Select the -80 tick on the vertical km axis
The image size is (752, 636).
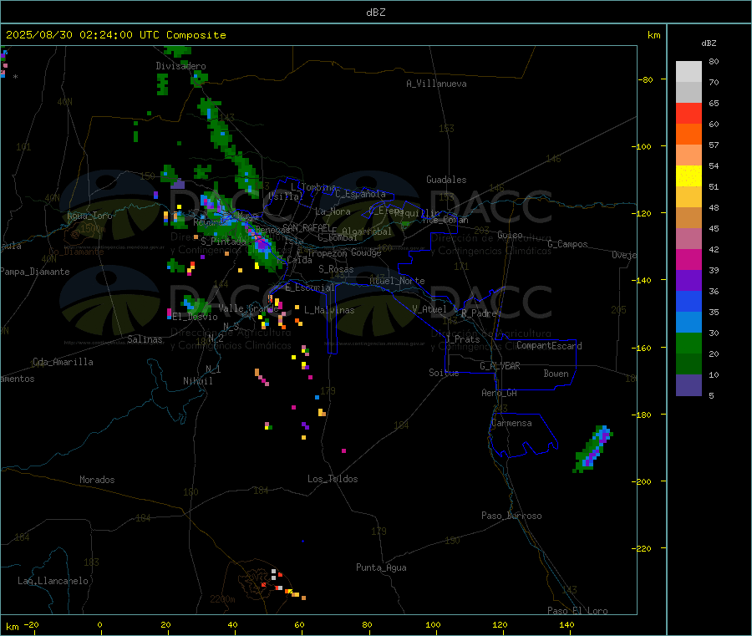[646, 79]
